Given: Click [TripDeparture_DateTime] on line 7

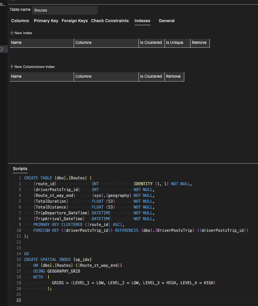Looking at the screenshot, I should click(61, 213).
